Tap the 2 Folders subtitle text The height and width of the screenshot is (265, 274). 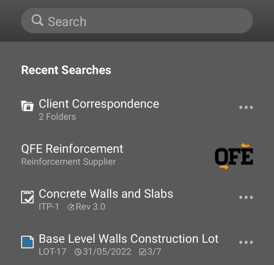[x=57, y=117]
